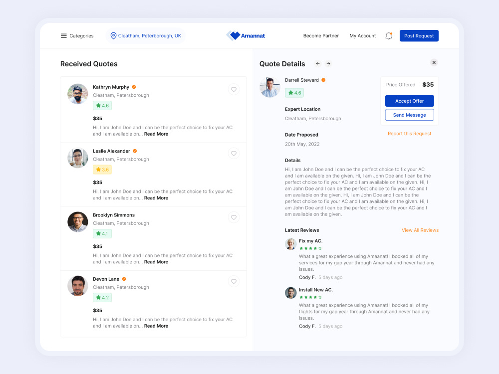Click Send Message button

pos(409,115)
